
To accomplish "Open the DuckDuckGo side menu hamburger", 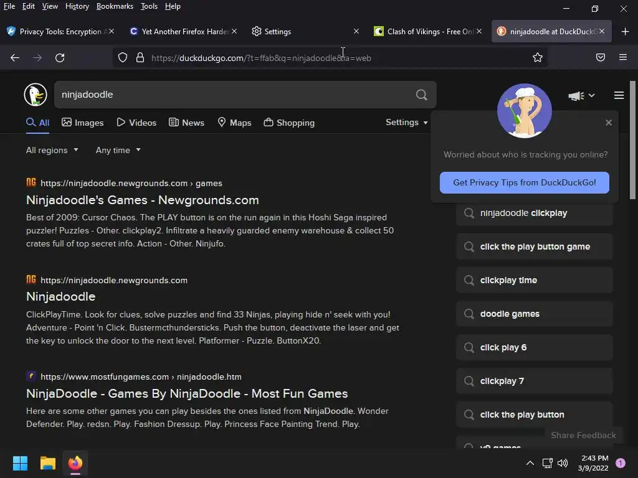I will (x=619, y=95).
